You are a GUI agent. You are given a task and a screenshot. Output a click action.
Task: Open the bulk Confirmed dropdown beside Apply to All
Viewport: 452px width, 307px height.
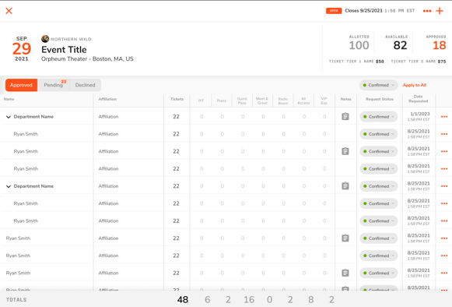(x=379, y=85)
